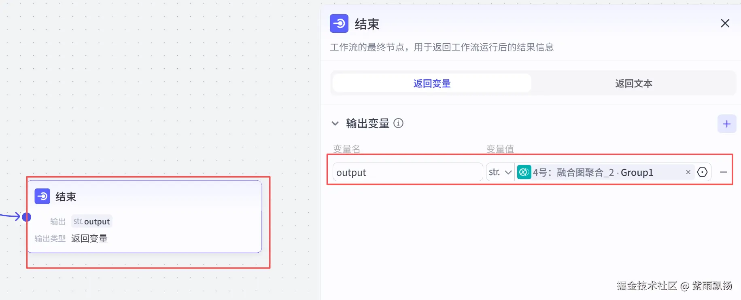Click the input connector dot of End node

[27, 217]
